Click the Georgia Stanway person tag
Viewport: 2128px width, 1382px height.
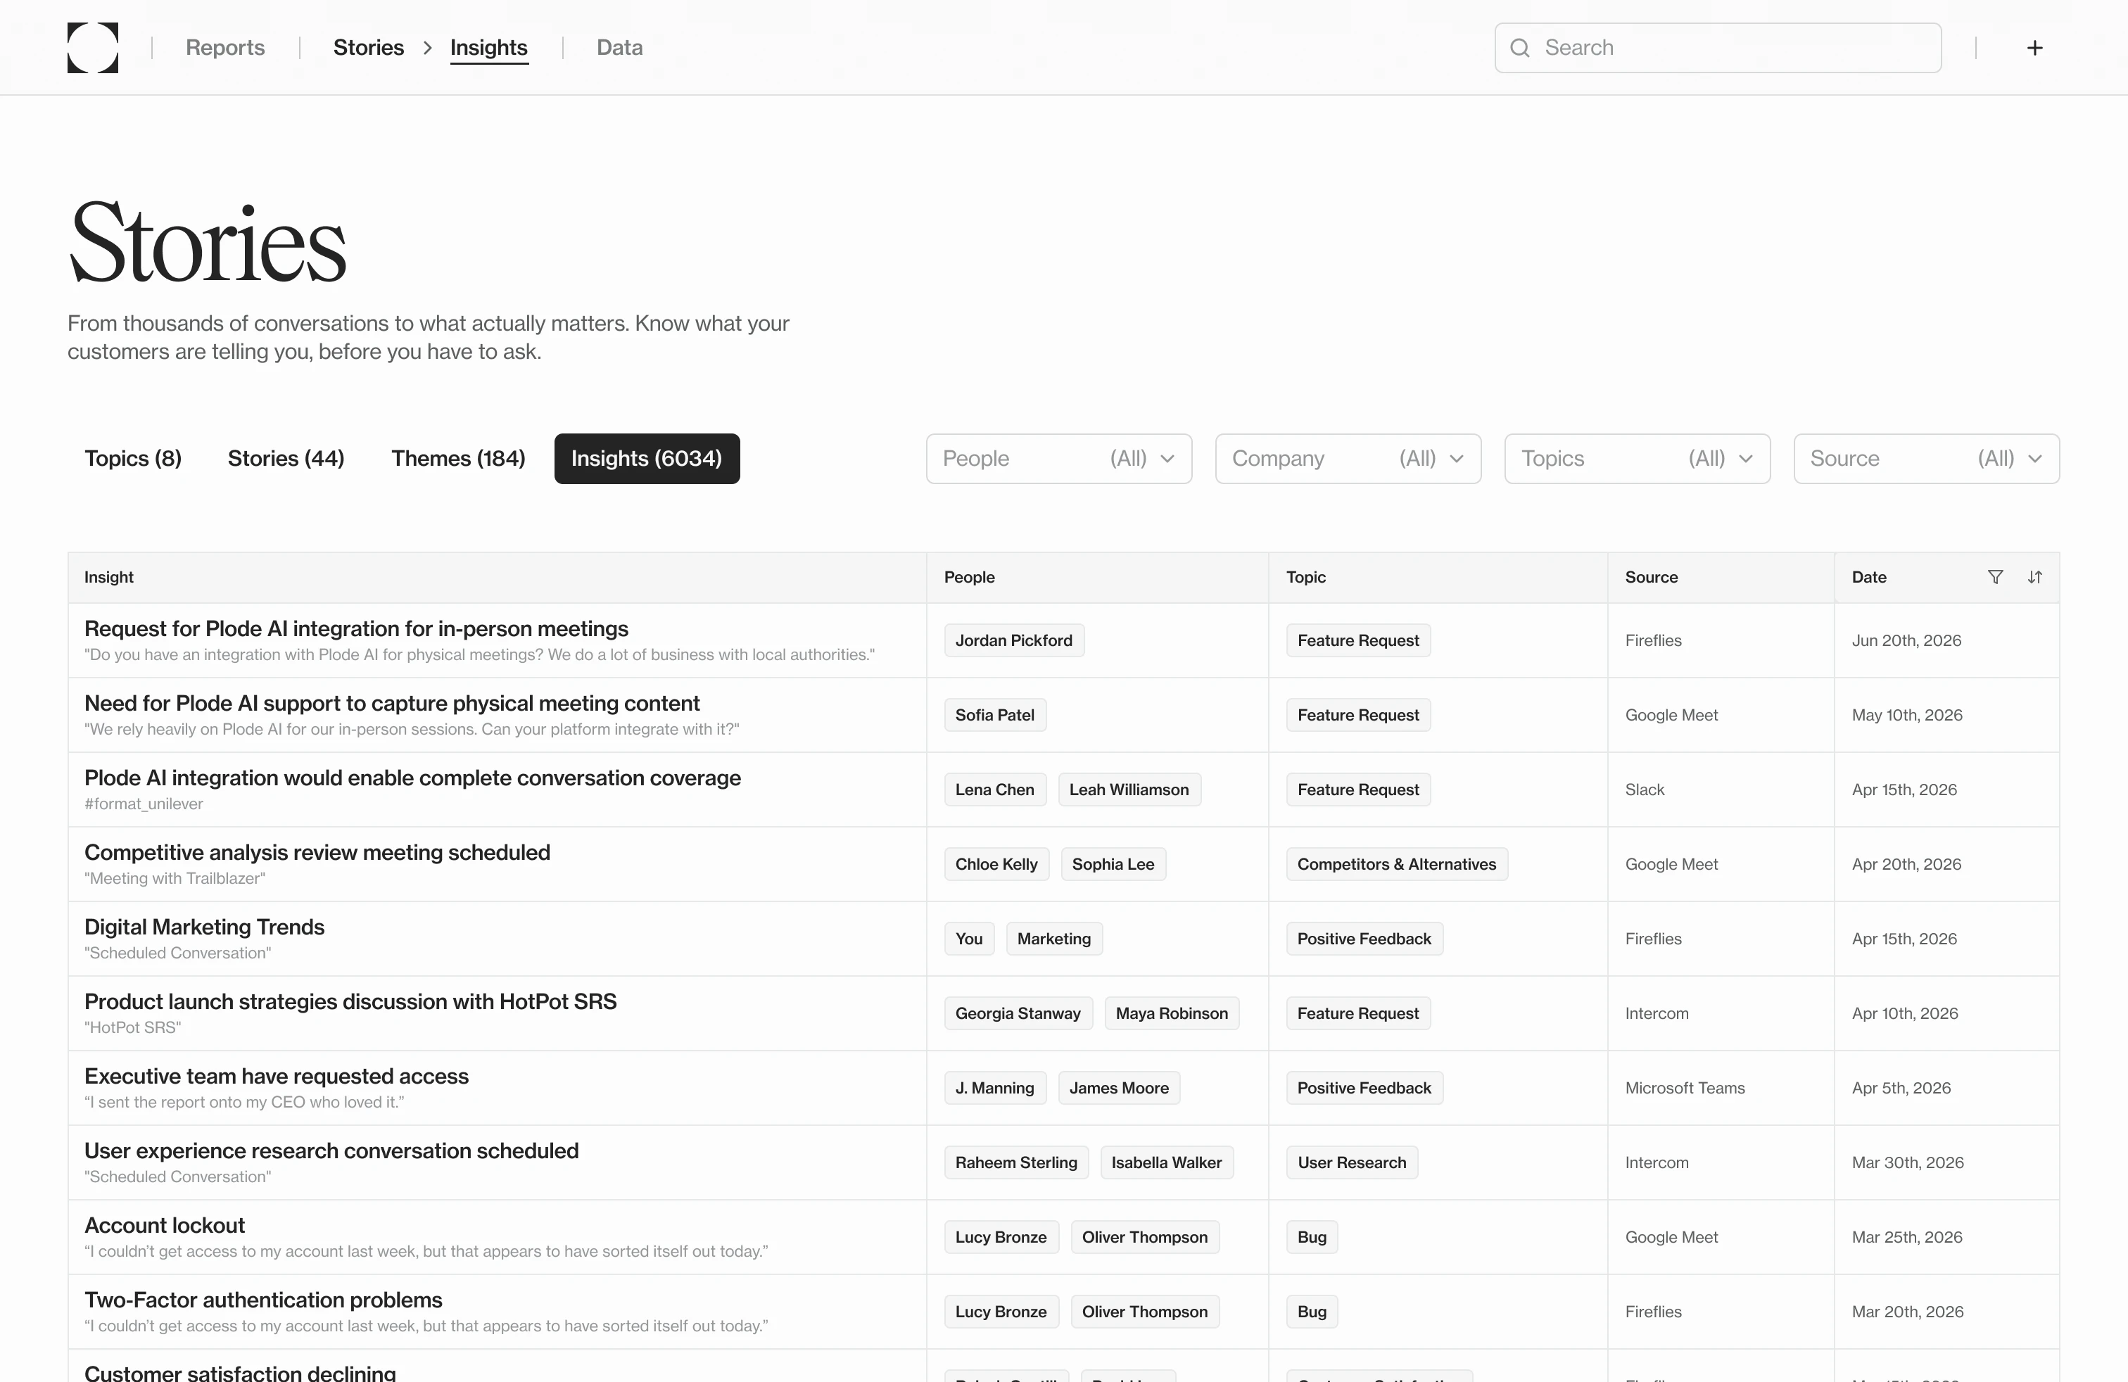[x=1018, y=1014]
